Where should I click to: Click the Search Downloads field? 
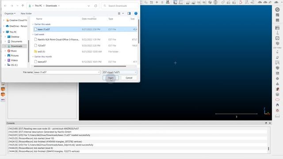click(119, 6)
